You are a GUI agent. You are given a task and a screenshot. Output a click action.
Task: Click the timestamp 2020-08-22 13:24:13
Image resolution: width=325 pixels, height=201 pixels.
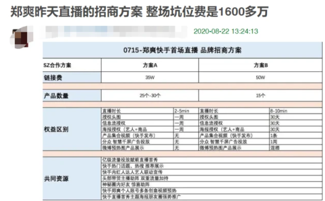click(x=226, y=32)
